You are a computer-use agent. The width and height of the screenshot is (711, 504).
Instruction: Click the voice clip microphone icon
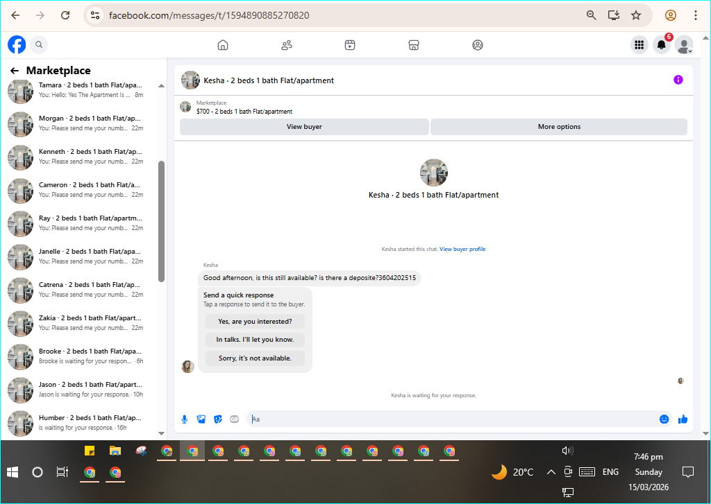coord(185,419)
